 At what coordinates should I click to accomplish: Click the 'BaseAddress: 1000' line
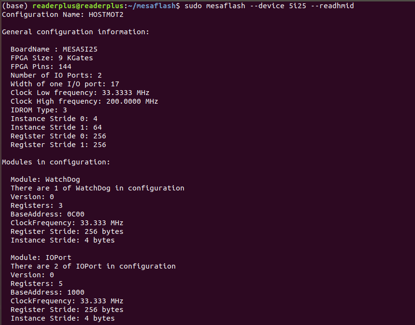[47, 292]
